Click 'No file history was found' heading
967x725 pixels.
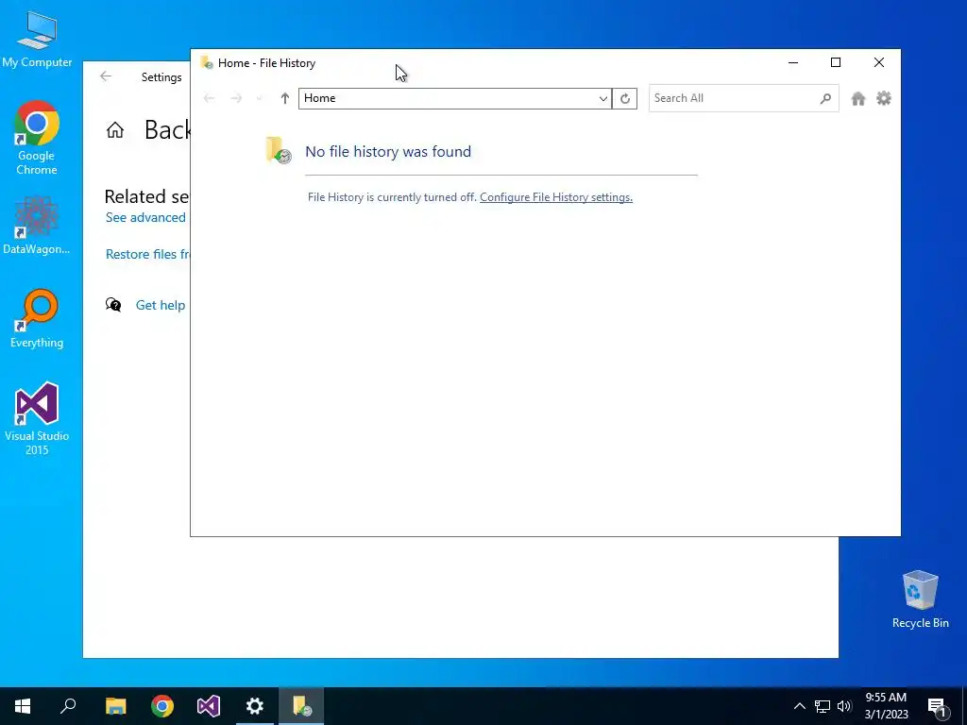pyautogui.click(x=388, y=152)
